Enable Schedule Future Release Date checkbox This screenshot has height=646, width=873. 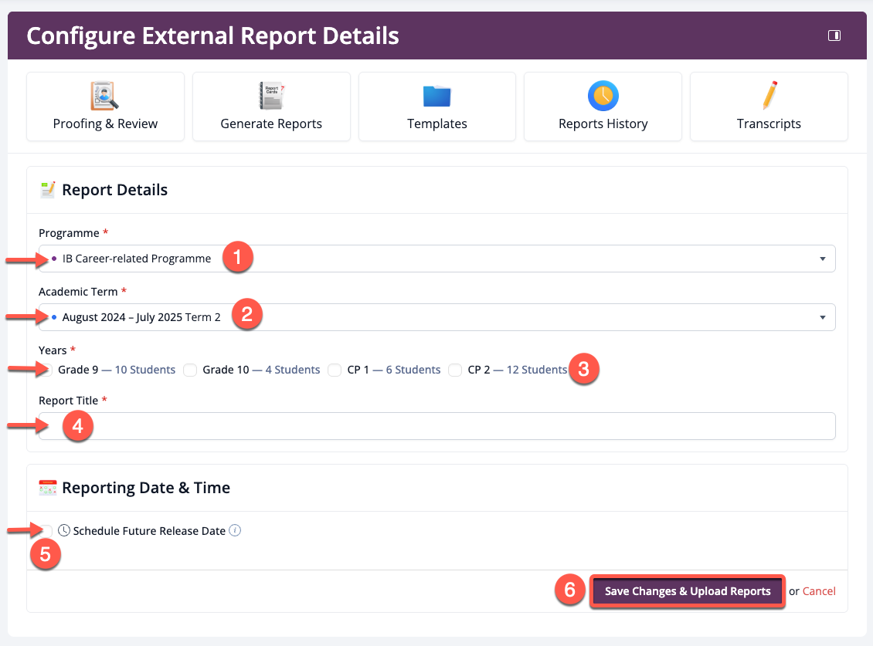[47, 530]
